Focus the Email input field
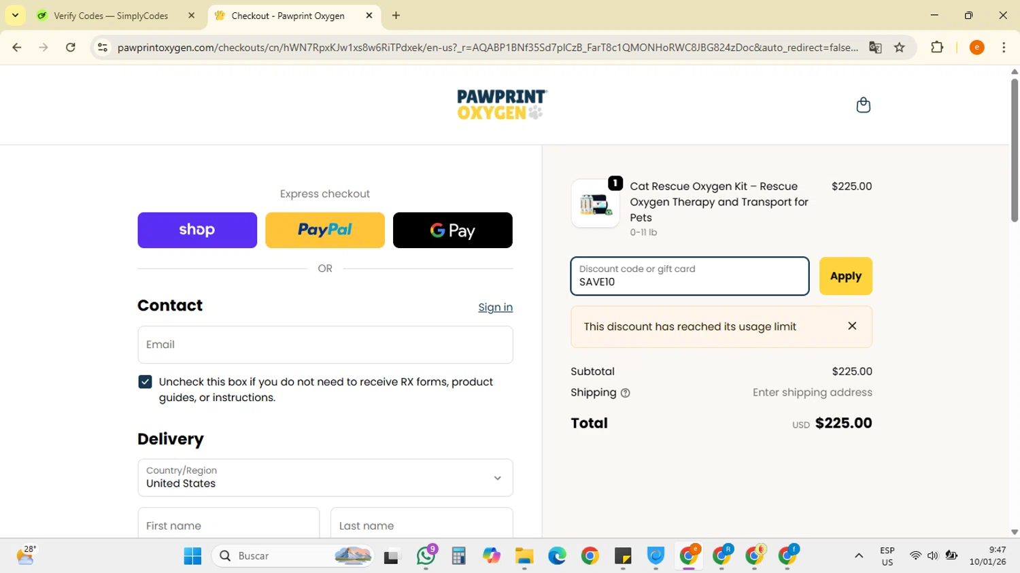The image size is (1020, 573). point(325,345)
